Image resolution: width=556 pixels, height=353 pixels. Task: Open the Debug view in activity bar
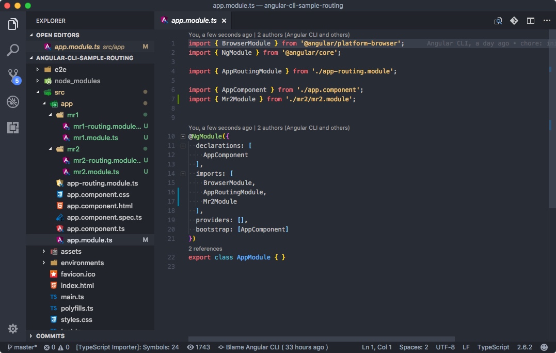[x=13, y=102]
